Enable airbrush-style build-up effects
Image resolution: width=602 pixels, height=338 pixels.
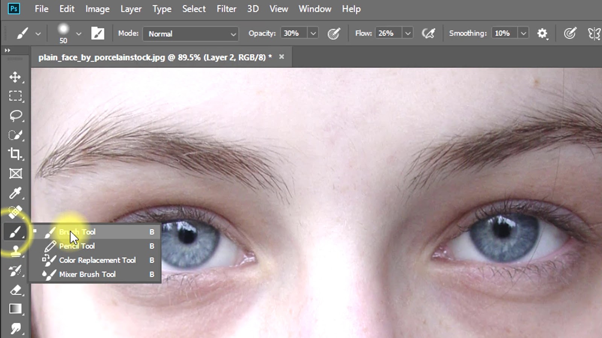pyautogui.click(x=428, y=33)
